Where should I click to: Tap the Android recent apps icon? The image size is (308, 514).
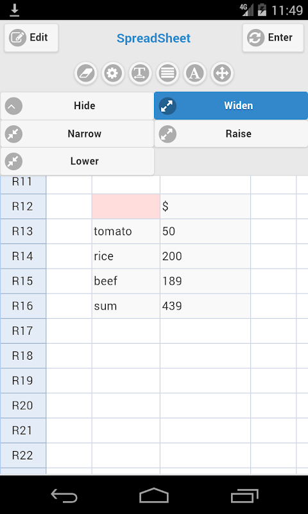(x=244, y=495)
